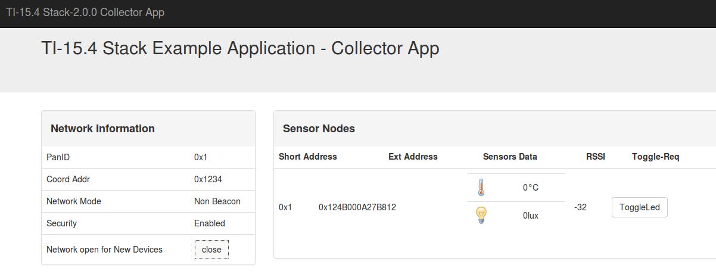Click the Sensor Nodes panel heading
This screenshot has height=274, width=716.
[319, 129]
